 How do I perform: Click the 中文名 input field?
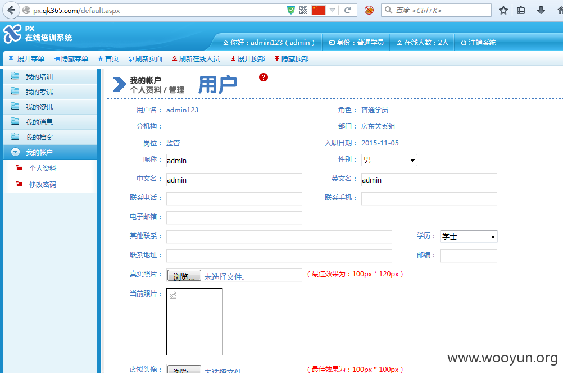click(234, 180)
